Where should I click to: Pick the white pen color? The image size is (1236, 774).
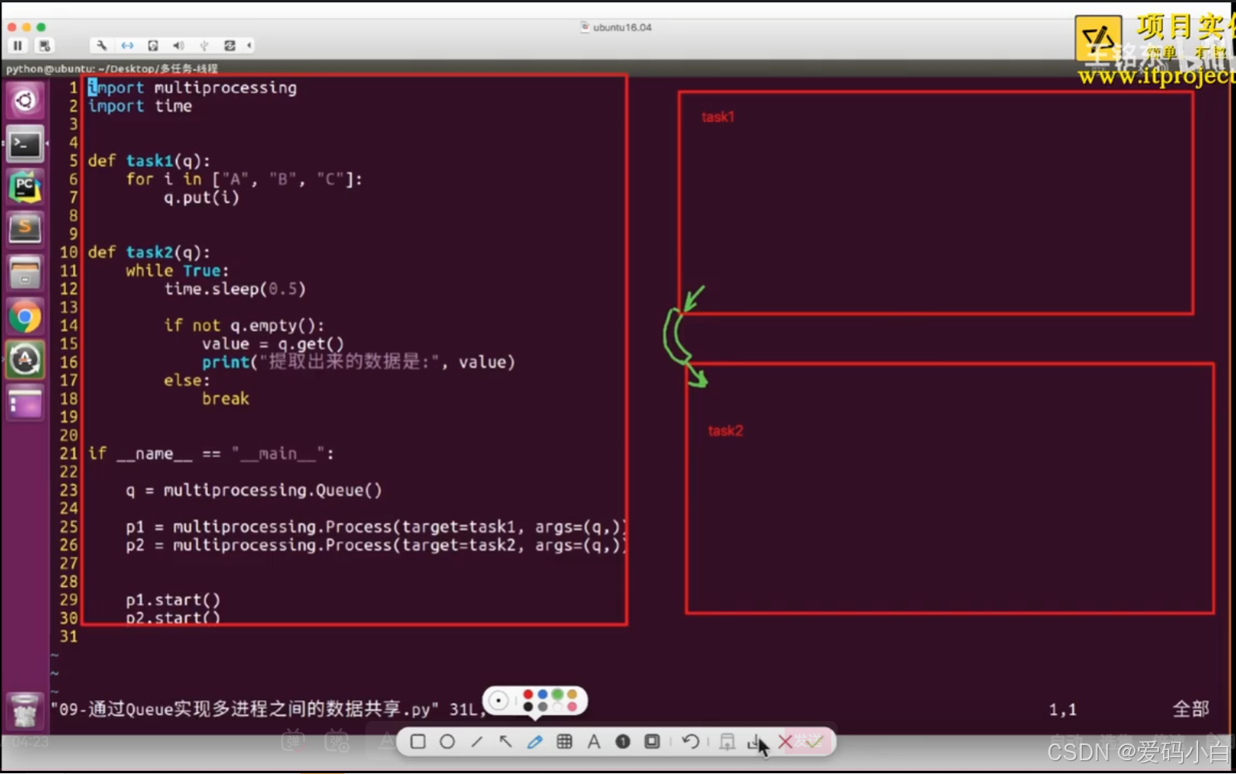pyautogui.click(x=557, y=707)
